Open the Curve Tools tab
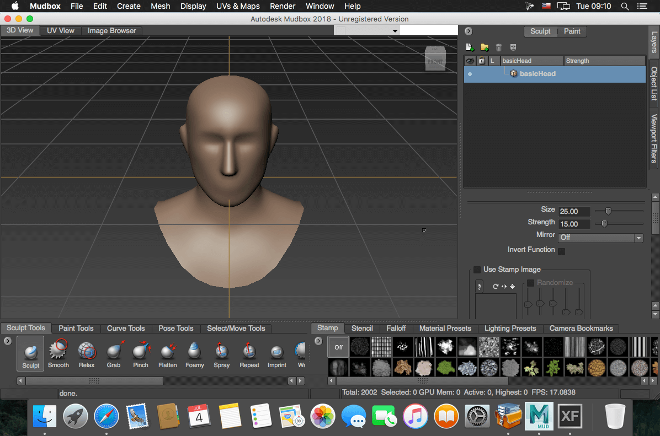This screenshot has width=660, height=436. 126,329
